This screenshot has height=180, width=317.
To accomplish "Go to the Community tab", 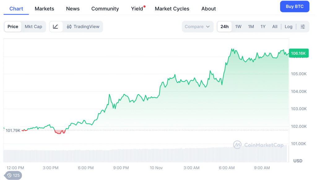I will point(105,9).
